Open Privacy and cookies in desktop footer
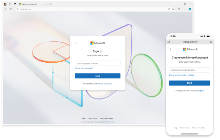This screenshot has height=140, width=220. click(x=107, y=118)
